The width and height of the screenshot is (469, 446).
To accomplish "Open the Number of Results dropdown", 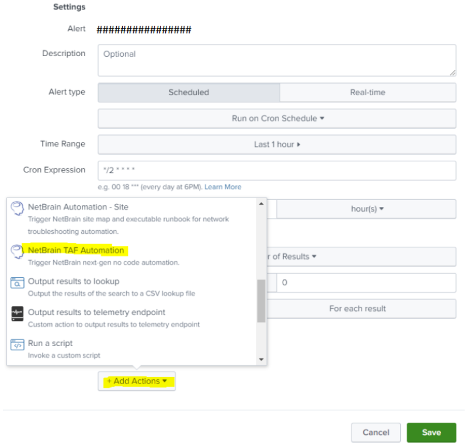I will [x=362, y=257].
